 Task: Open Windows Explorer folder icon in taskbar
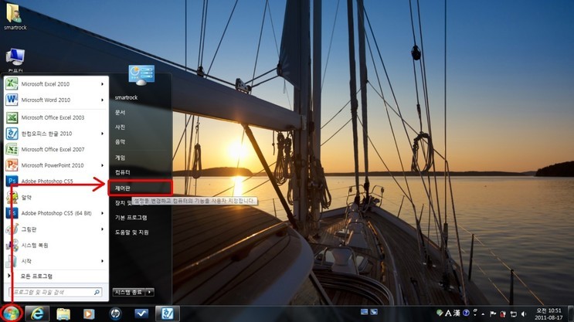coord(63,313)
